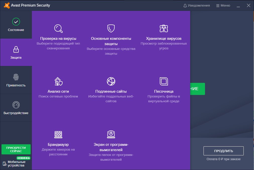Viewport: 254px width, 170px height.
Task: Click the bell icon for Уведомления
Action: 185,6
